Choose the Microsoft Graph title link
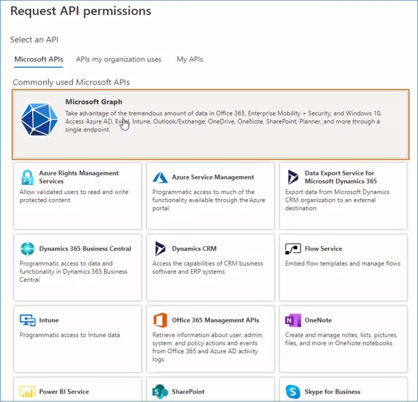418x402 pixels. 94,102
